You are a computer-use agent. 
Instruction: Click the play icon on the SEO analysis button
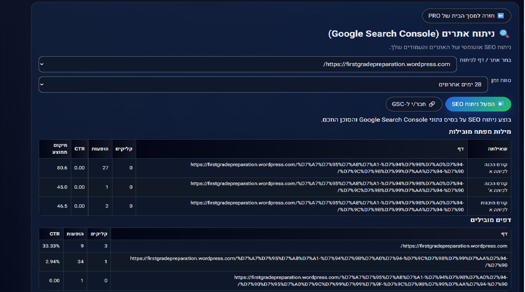coord(500,104)
